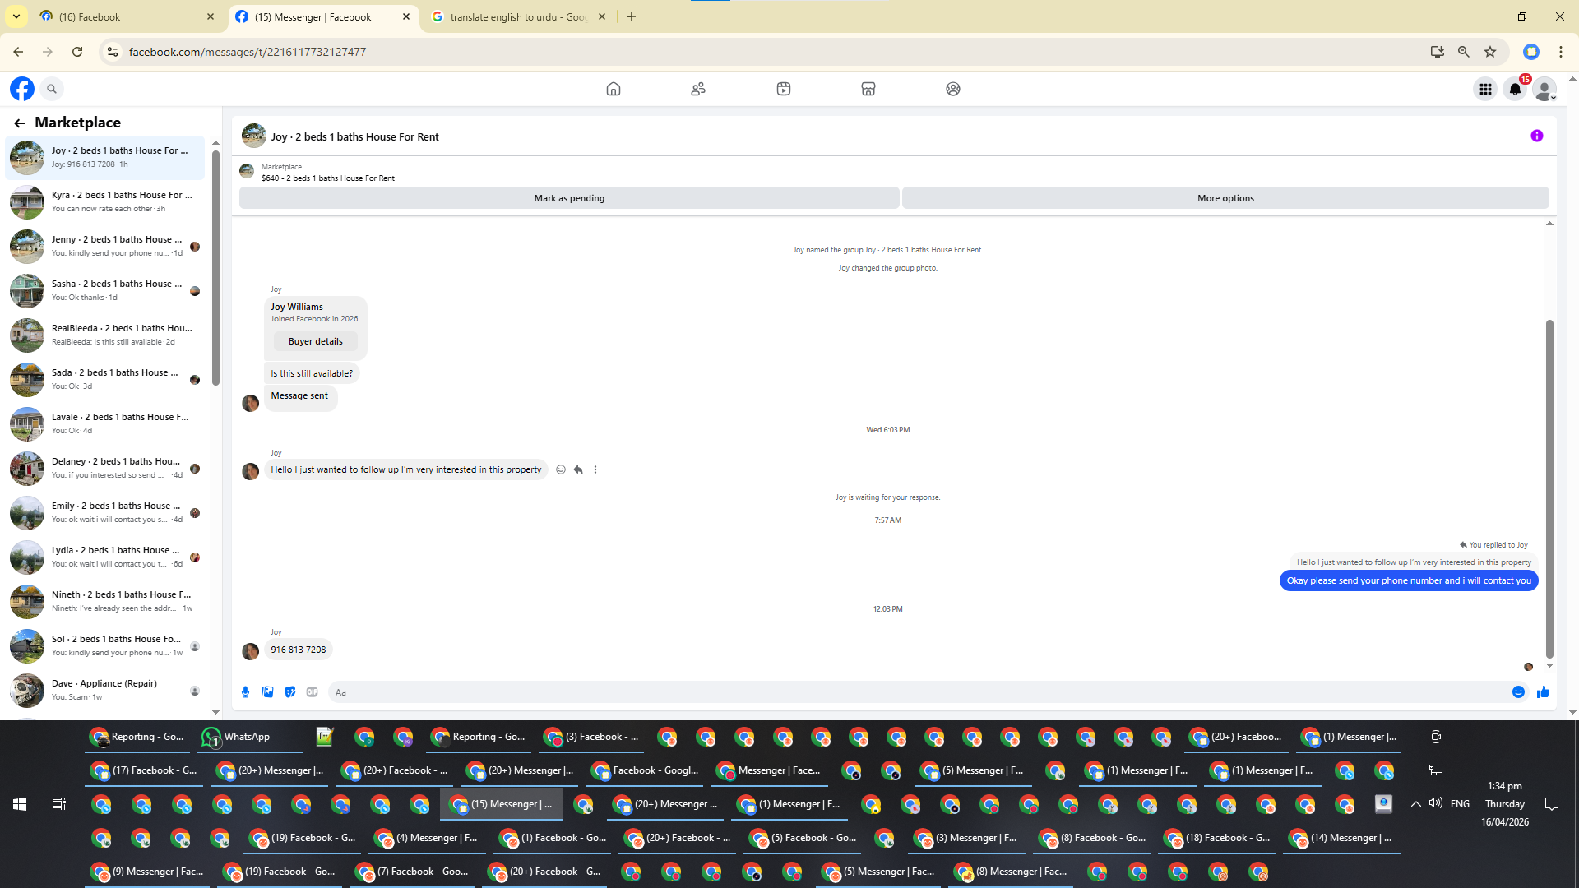Viewport: 1579px width, 888px height.
Task: Open Jenny house conversation
Action: pos(105,247)
